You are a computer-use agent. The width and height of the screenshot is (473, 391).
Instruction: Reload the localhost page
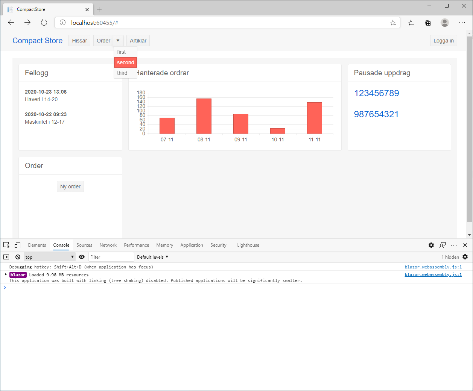point(44,23)
